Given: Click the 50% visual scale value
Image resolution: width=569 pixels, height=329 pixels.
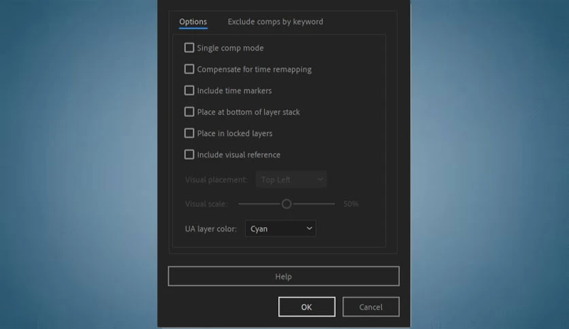Looking at the screenshot, I should point(351,204).
